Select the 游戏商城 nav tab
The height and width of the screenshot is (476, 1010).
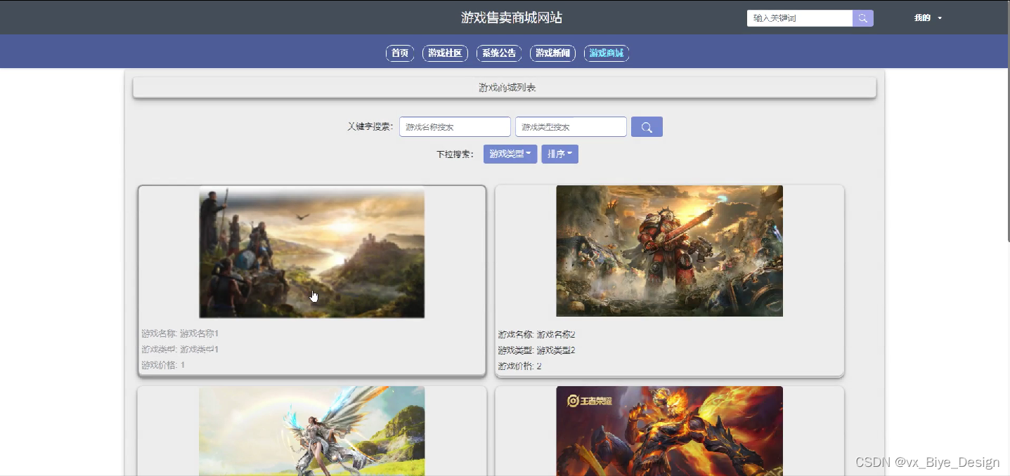click(x=607, y=53)
